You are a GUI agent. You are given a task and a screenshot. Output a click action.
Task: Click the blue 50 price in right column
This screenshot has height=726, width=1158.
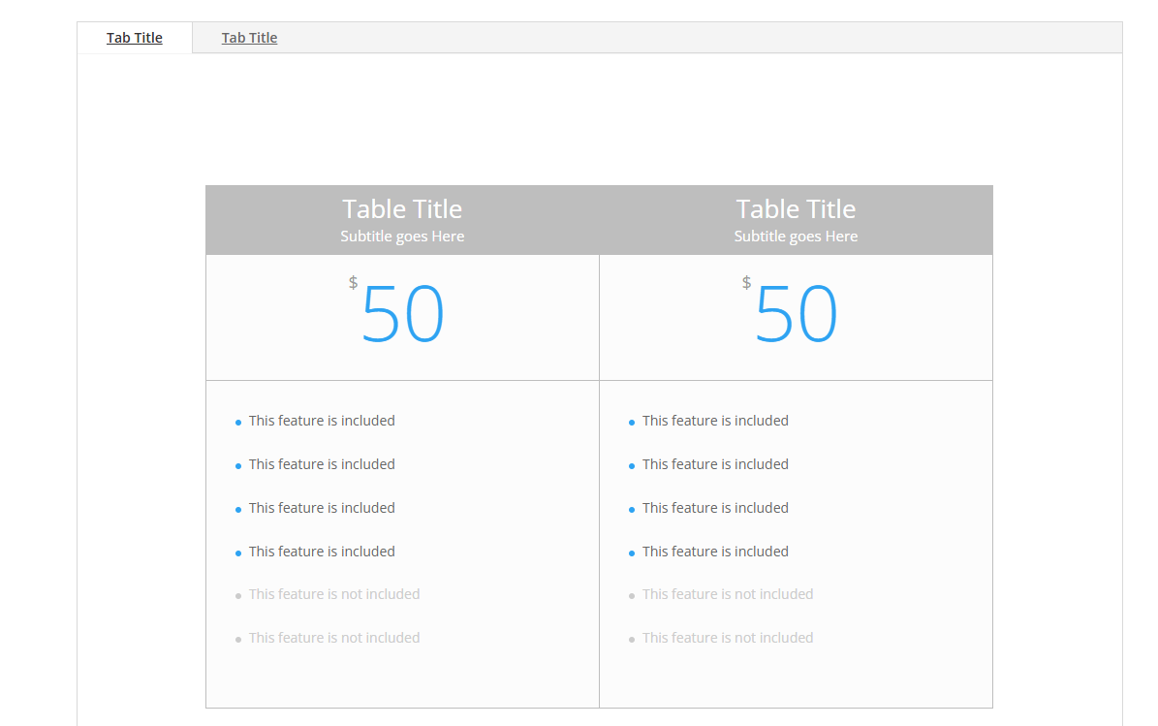point(797,315)
